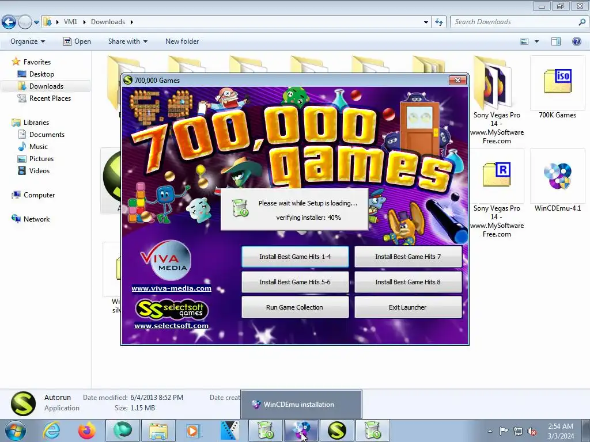
Task: Click Exit Launcher button
Action: click(408, 307)
